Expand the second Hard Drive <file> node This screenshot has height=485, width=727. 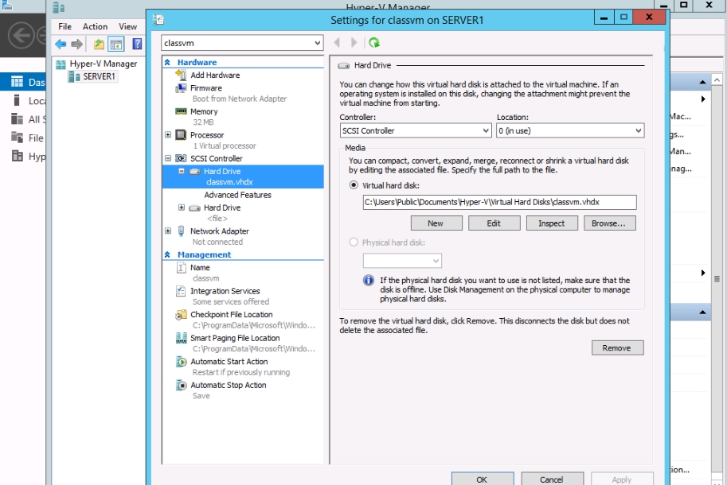click(182, 208)
